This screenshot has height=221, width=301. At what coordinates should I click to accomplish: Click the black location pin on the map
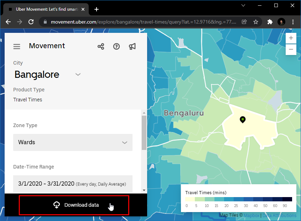(x=243, y=119)
